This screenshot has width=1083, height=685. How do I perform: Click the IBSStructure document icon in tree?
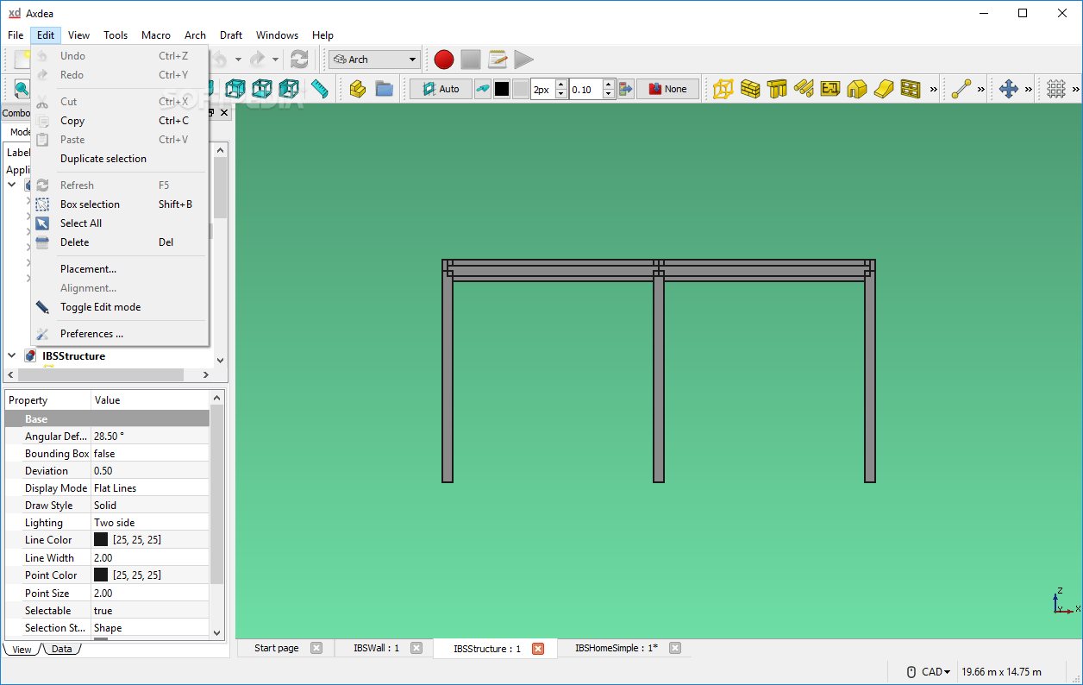tap(31, 356)
